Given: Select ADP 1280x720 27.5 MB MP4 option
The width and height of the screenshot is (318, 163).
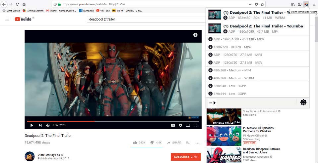Looking at the screenshot, I should click(258, 55).
